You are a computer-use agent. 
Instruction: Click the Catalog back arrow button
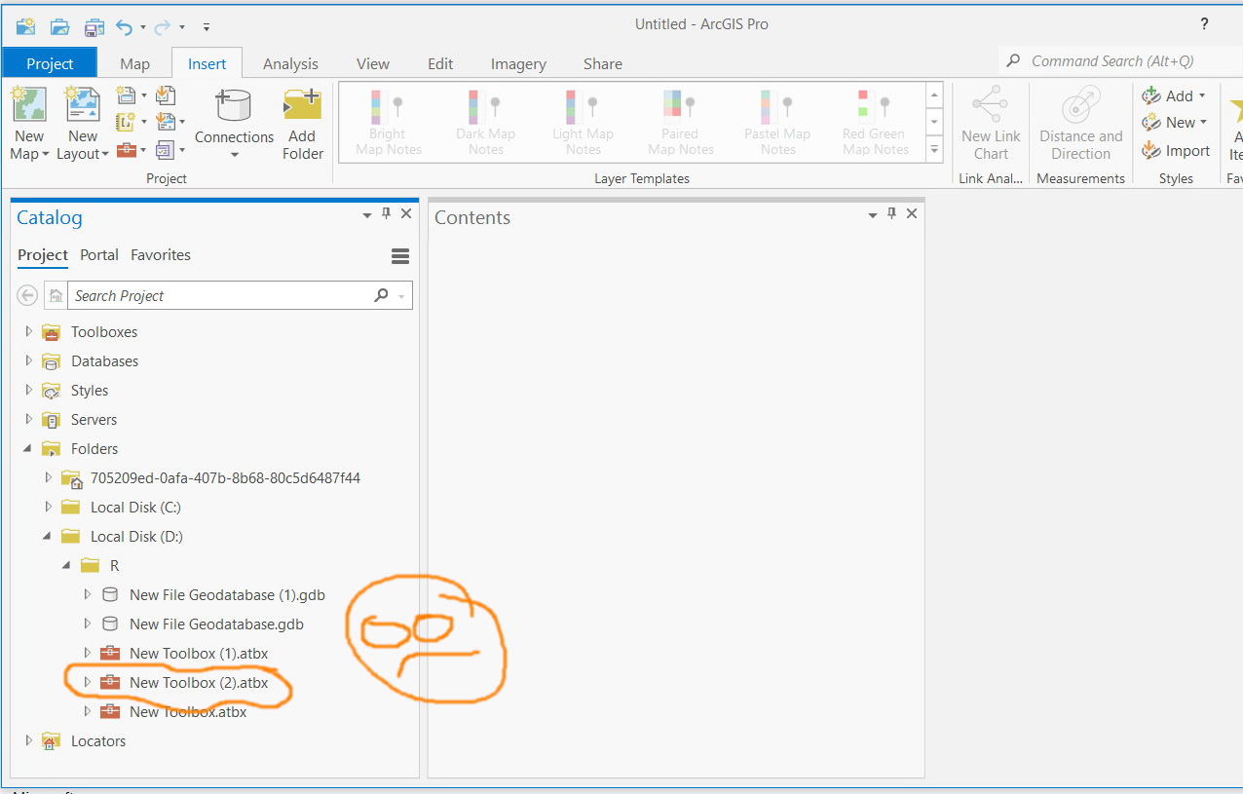tap(27, 295)
